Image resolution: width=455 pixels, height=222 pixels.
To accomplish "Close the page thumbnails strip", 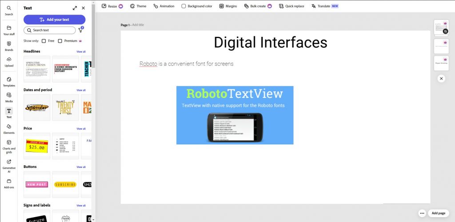I will coord(441,78).
